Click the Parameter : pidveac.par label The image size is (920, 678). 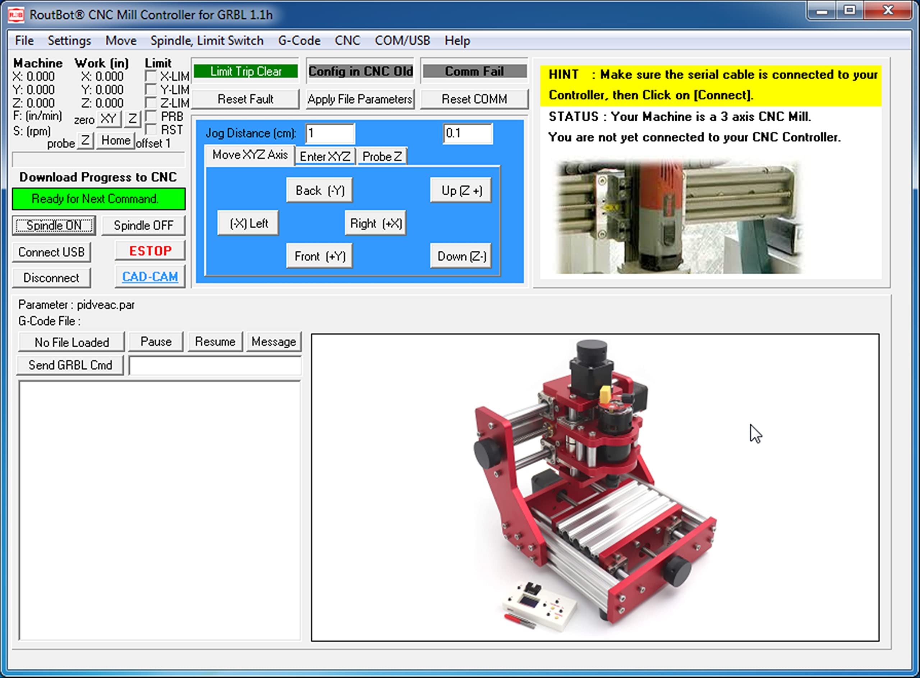point(77,305)
